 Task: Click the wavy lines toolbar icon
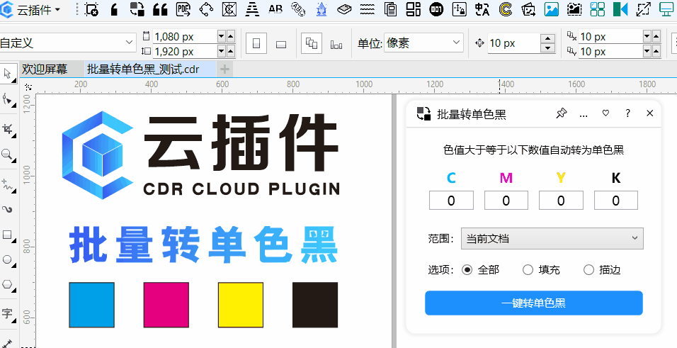pos(367,9)
